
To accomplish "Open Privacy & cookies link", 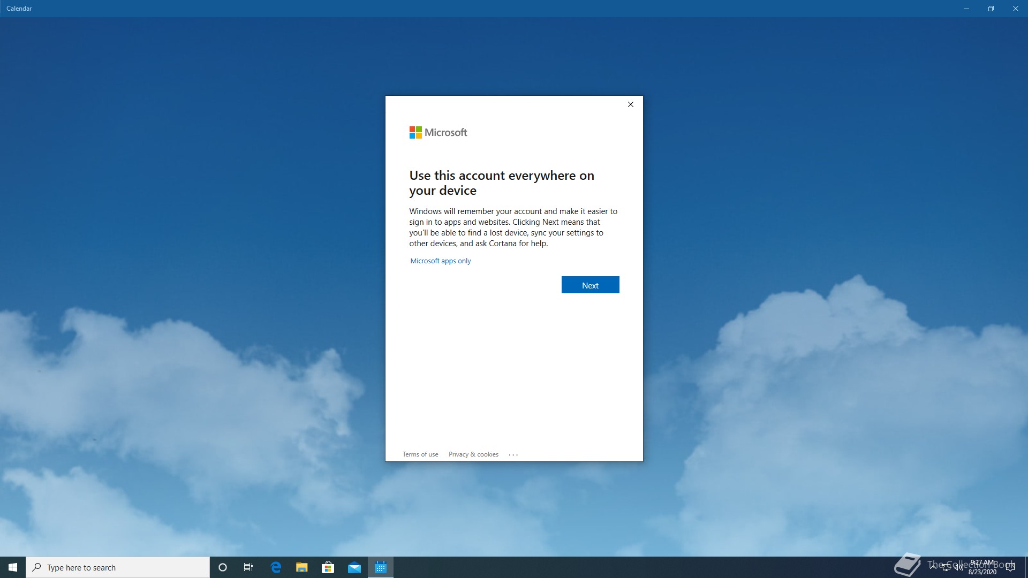I will tap(473, 454).
